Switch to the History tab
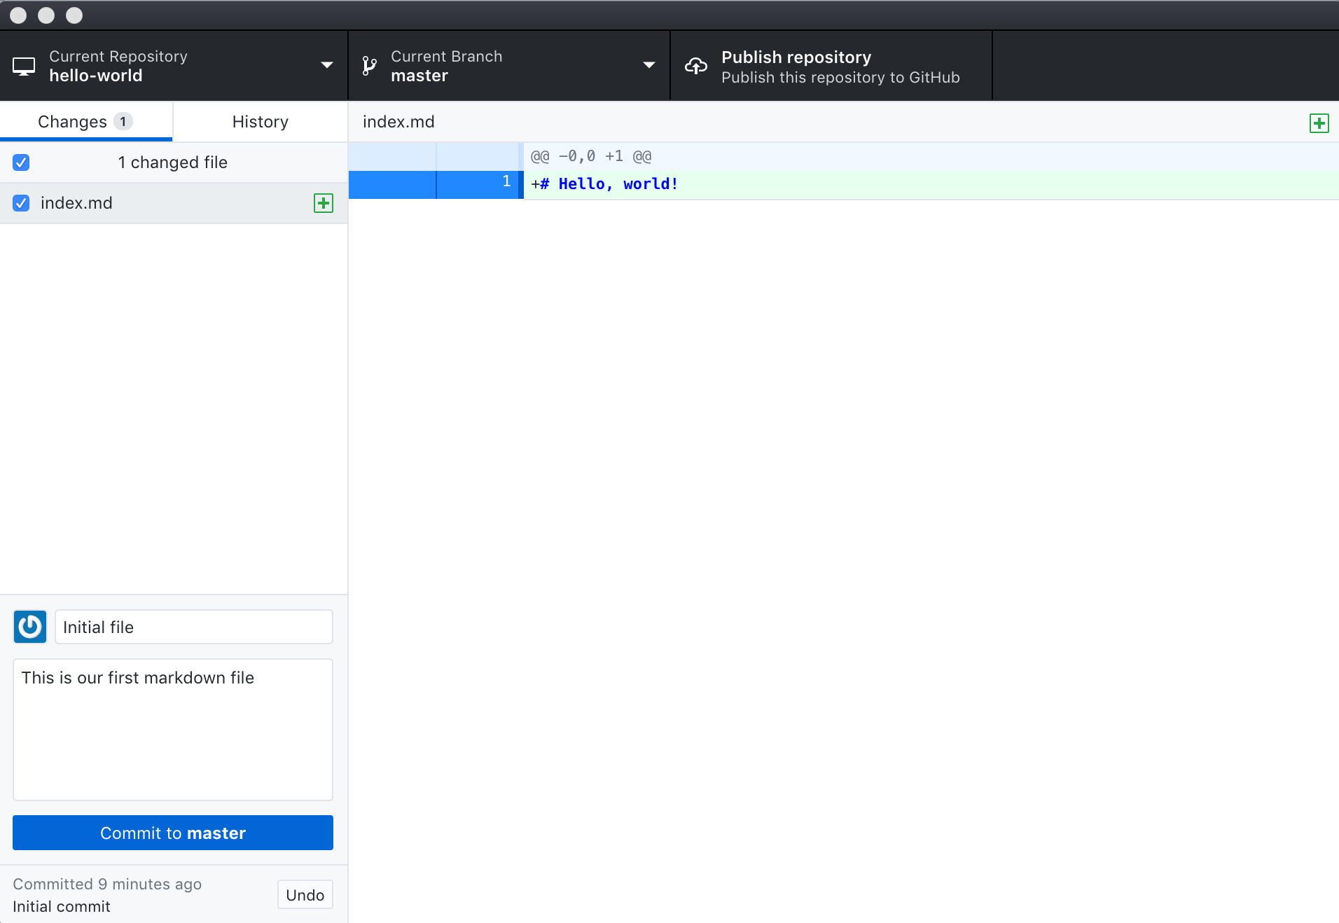The image size is (1339, 923). click(x=259, y=121)
